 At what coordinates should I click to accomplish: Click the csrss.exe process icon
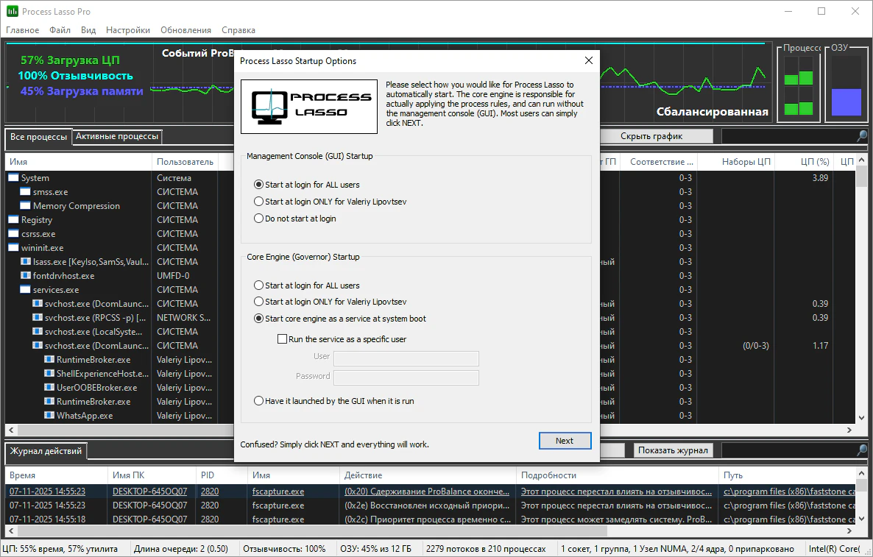point(13,234)
